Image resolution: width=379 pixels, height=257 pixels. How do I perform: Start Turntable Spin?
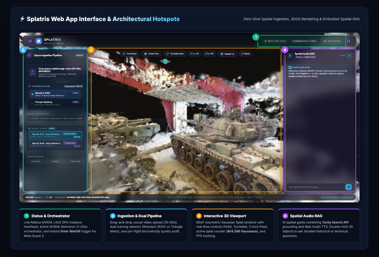[174, 54]
